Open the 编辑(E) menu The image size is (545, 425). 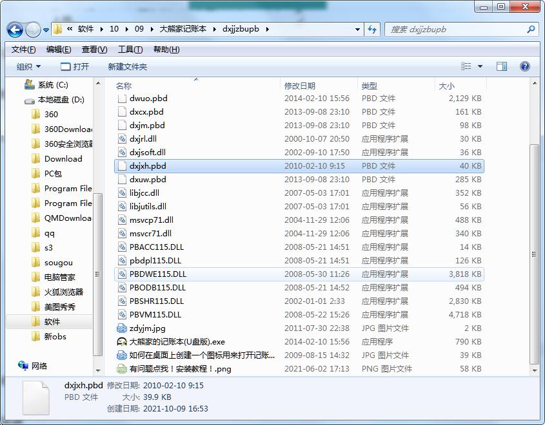coord(59,50)
